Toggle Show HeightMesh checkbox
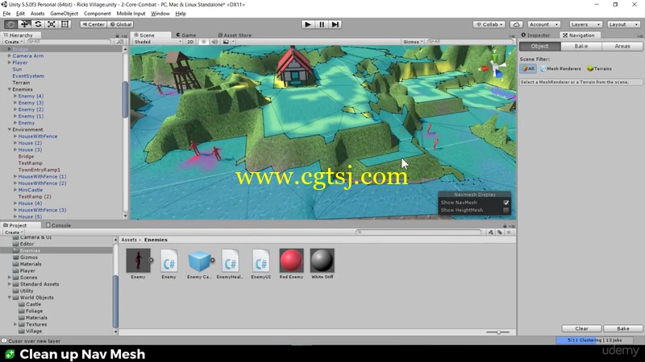 point(506,210)
